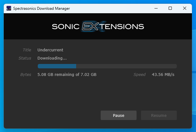This screenshot has height=132, width=196.
Task: Click '5.08 GB remaining of 7.02 GB'
Action: (67, 75)
